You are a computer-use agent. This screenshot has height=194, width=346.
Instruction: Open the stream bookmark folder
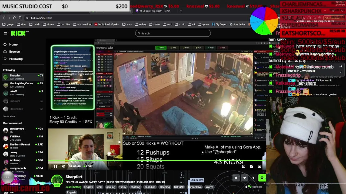pos(48,24)
